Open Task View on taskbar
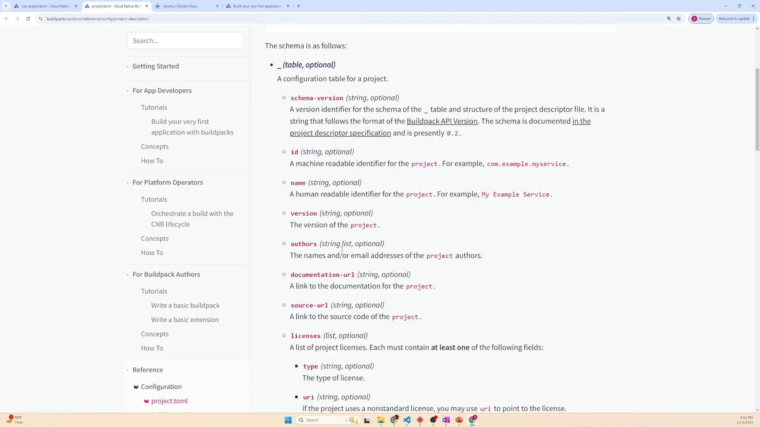760x427 pixels. (x=367, y=420)
